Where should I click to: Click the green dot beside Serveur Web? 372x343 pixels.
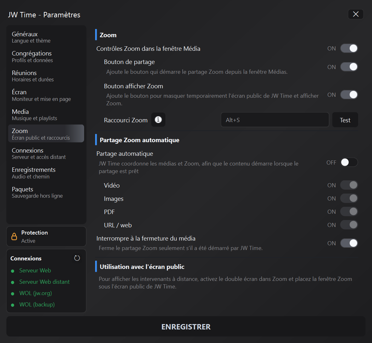click(13, 271)
